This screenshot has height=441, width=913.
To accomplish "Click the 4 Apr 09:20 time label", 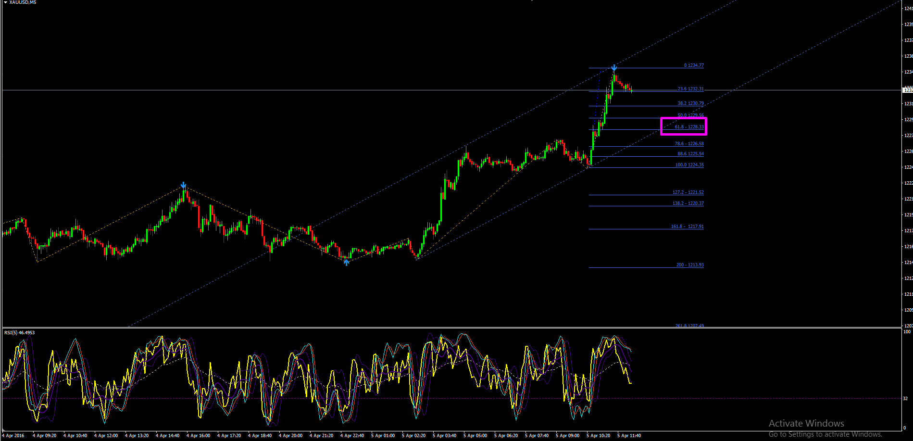I will [x=45, y=436].
